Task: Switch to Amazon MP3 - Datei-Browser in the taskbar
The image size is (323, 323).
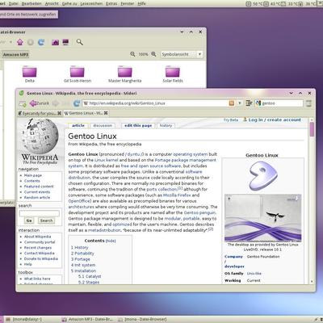Action: click(87, 320)
